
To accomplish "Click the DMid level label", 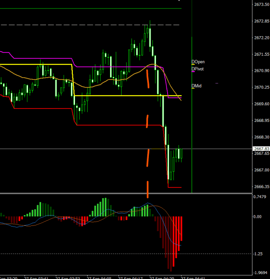I will [x=196, y=86].
